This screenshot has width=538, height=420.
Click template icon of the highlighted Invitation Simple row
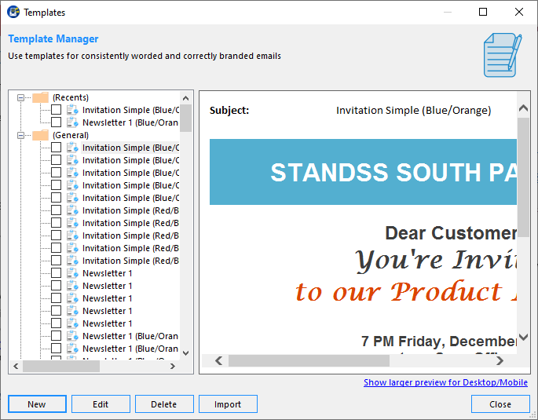click(x=72, y=148)
